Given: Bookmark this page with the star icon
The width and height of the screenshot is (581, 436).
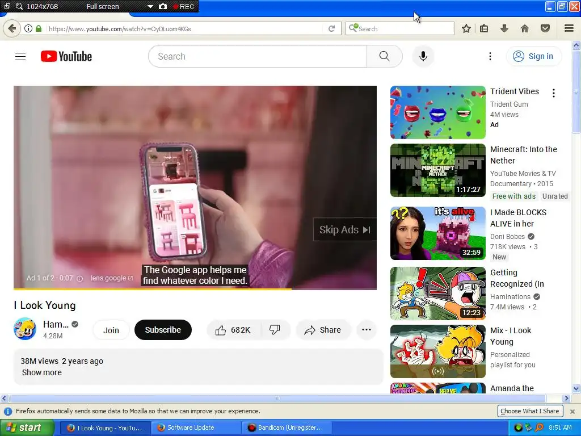Looking at the screenshot, I should (466, 28).
